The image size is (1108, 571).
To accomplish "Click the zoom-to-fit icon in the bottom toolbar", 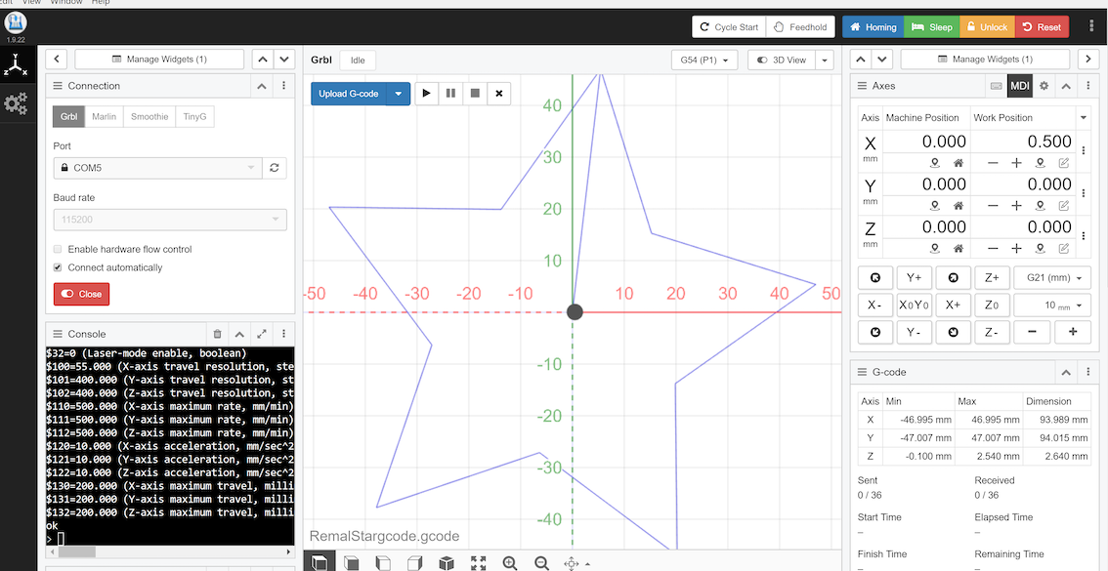I will pos(478,562).
